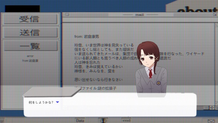Click the 送信 send button
The height and width of the screenshot is (123, 218).
click(x=31, y=32)
